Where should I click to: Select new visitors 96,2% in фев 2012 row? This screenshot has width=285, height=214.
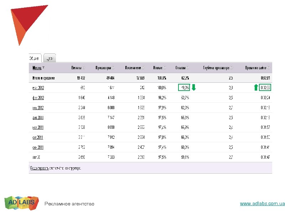(x=162, y=98)
